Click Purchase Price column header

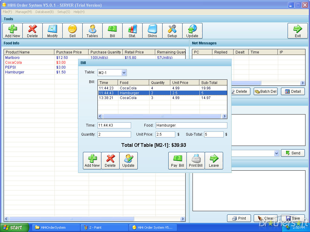[71, 52]
